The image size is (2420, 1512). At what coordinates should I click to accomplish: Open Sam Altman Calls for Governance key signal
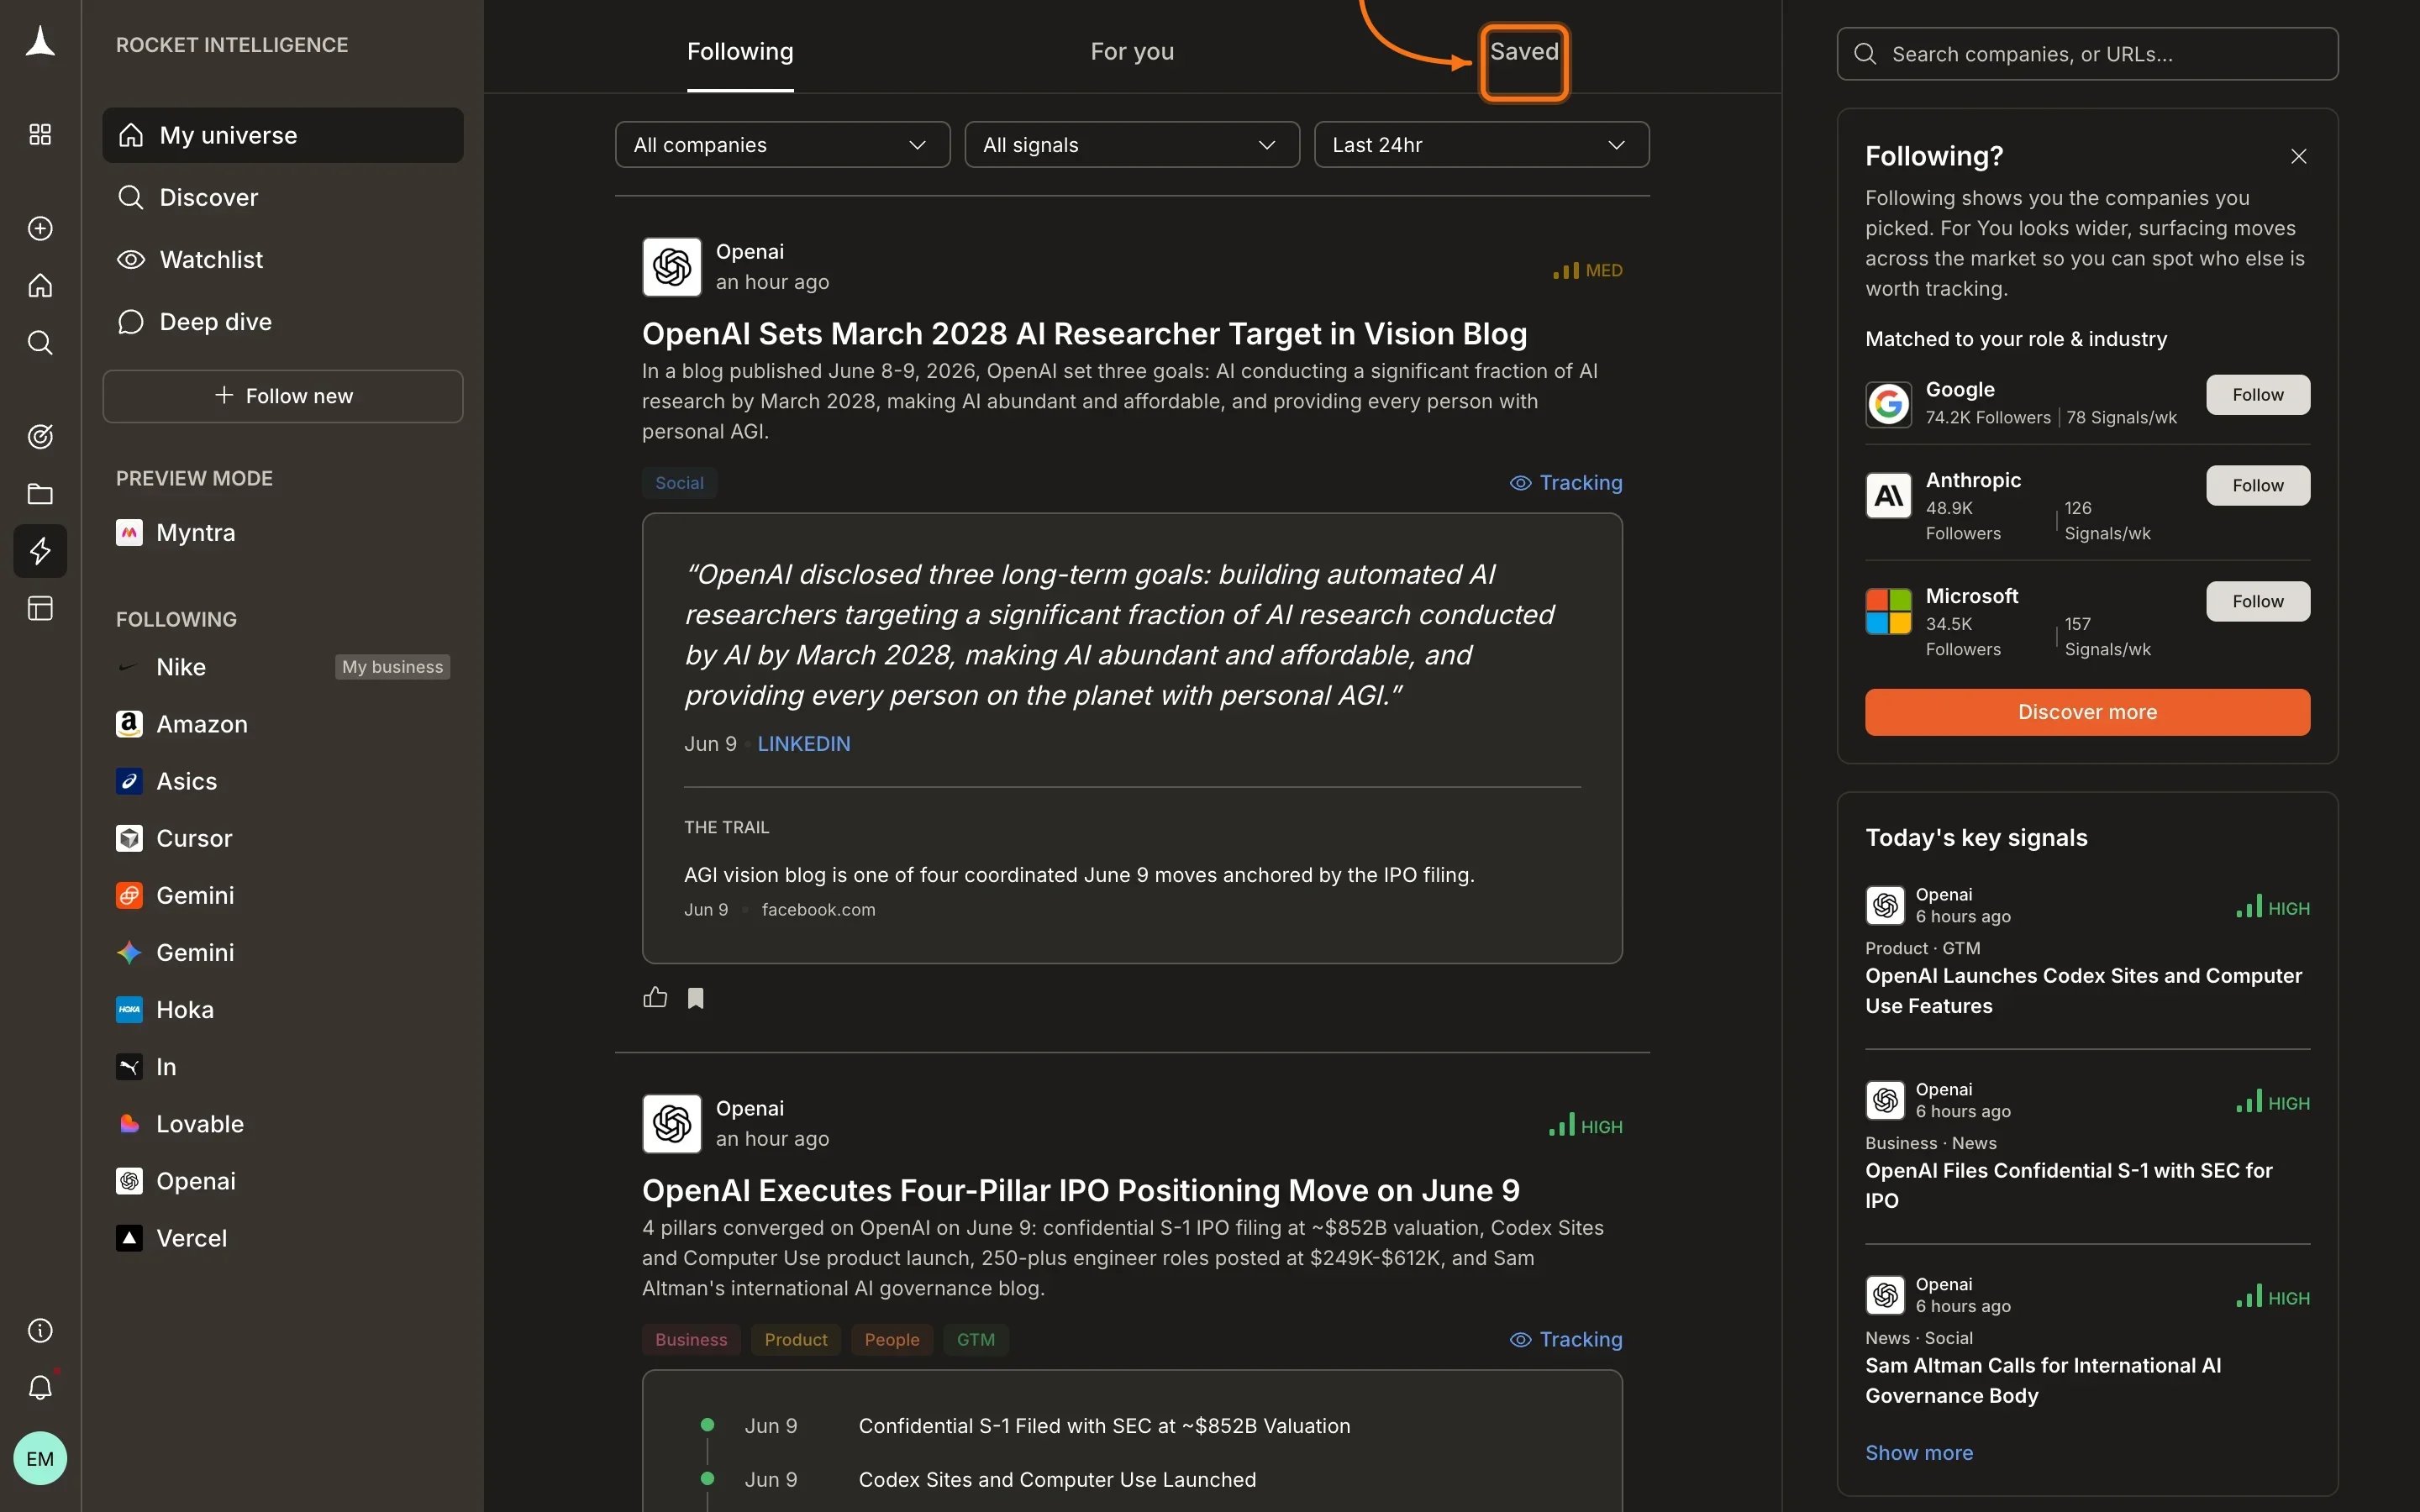[2043, 1381]
